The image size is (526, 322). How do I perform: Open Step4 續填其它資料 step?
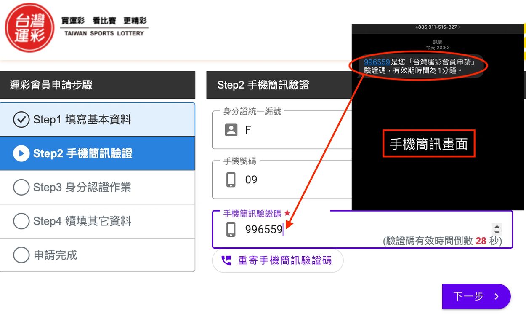(x=98, y=221)
